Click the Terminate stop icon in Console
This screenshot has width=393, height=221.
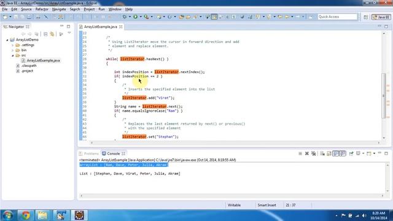[300, 153]
